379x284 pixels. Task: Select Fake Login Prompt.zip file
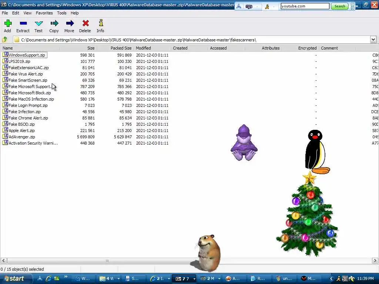tap(28, 105)
